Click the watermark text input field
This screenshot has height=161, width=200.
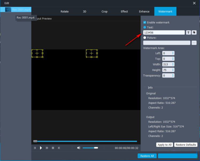[164, 32]
